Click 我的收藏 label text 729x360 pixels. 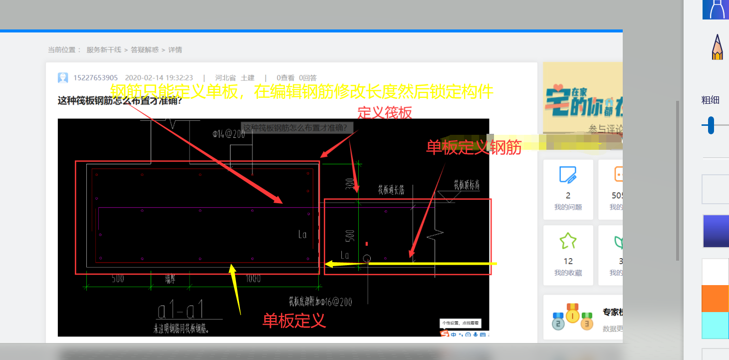(x=568, y=273)
